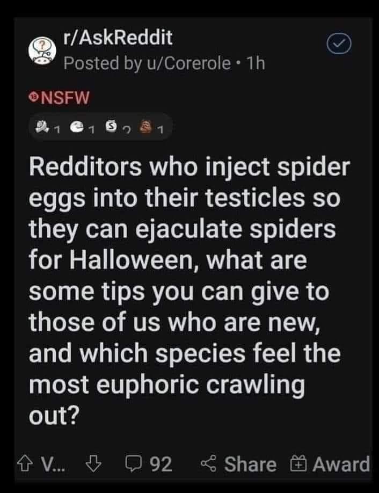
Task: Click the 92 comments count
Action: click(x=162, y=464)
